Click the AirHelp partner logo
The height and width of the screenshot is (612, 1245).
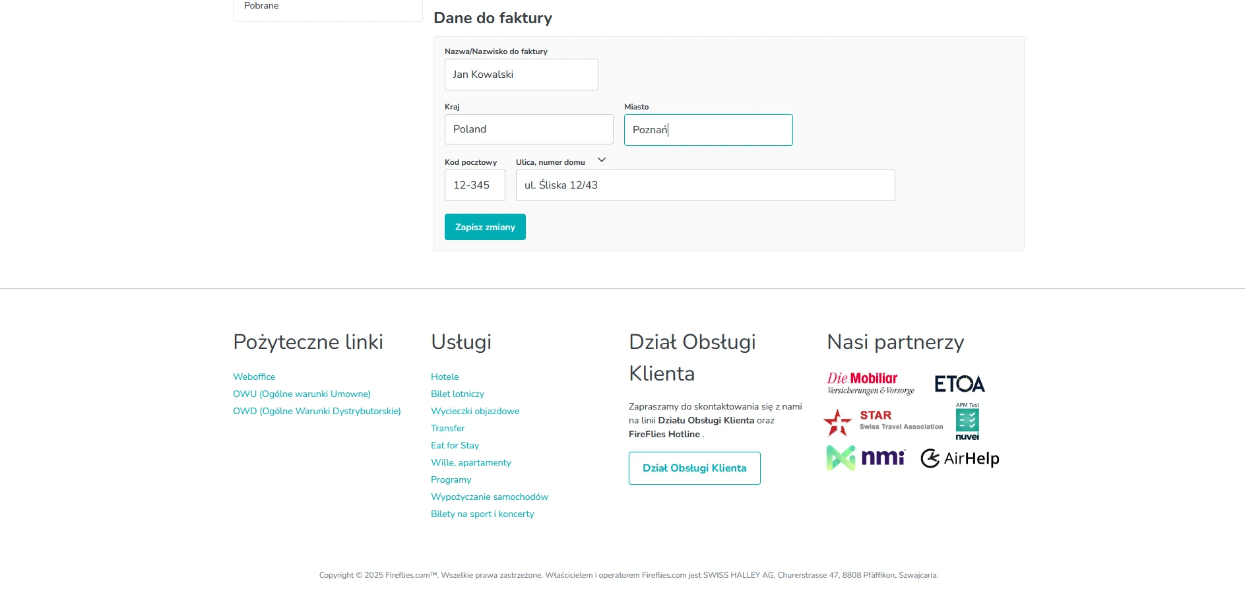pos(959,458)
